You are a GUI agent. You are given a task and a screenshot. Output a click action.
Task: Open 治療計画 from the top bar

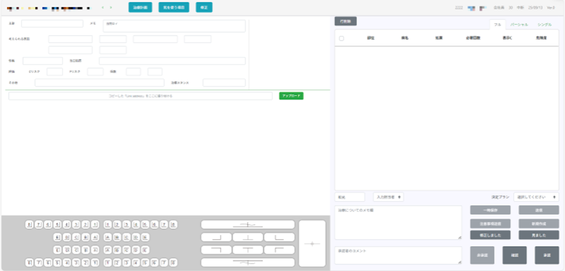[140, 7]
